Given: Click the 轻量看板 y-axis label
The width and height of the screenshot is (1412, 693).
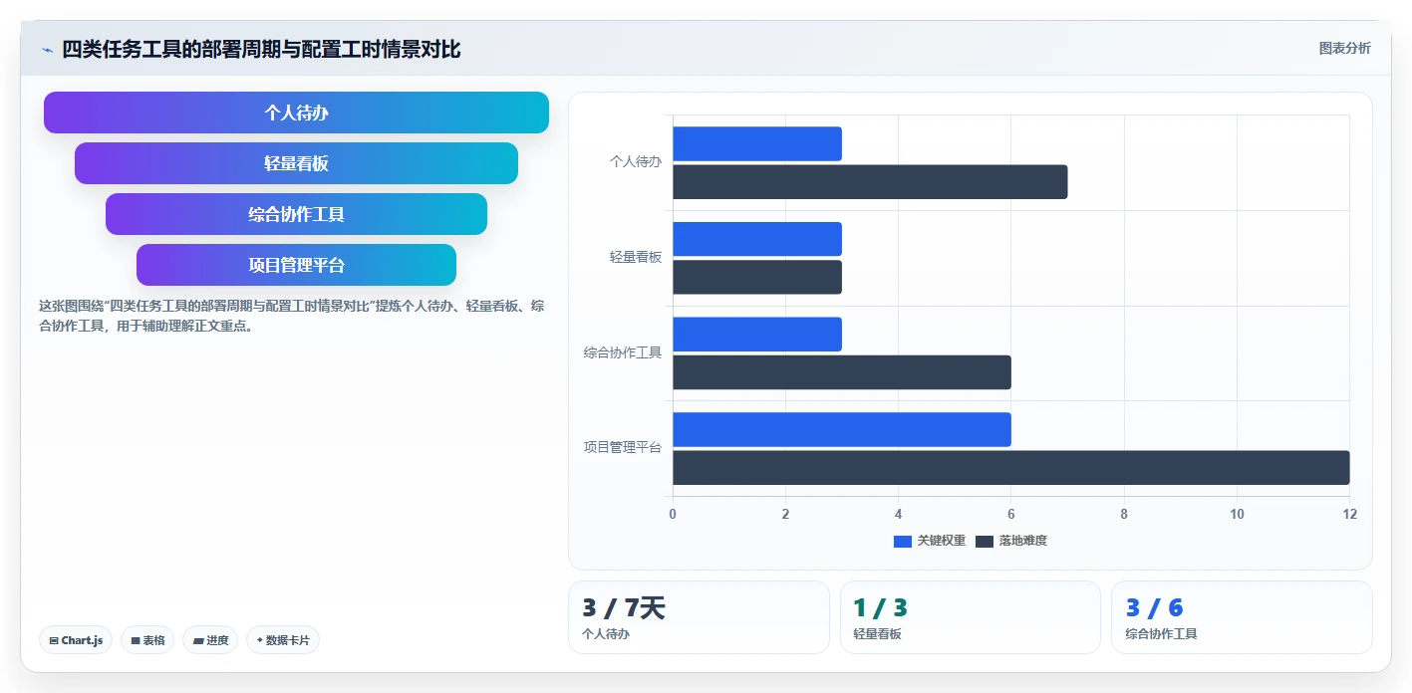Looking at the screenshot, I should click(636, 257).
